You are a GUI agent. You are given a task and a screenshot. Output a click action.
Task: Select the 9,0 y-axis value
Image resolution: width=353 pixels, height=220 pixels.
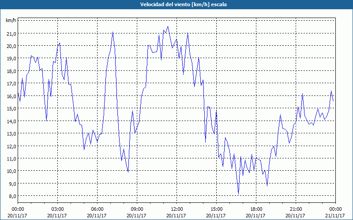(12, 183)
